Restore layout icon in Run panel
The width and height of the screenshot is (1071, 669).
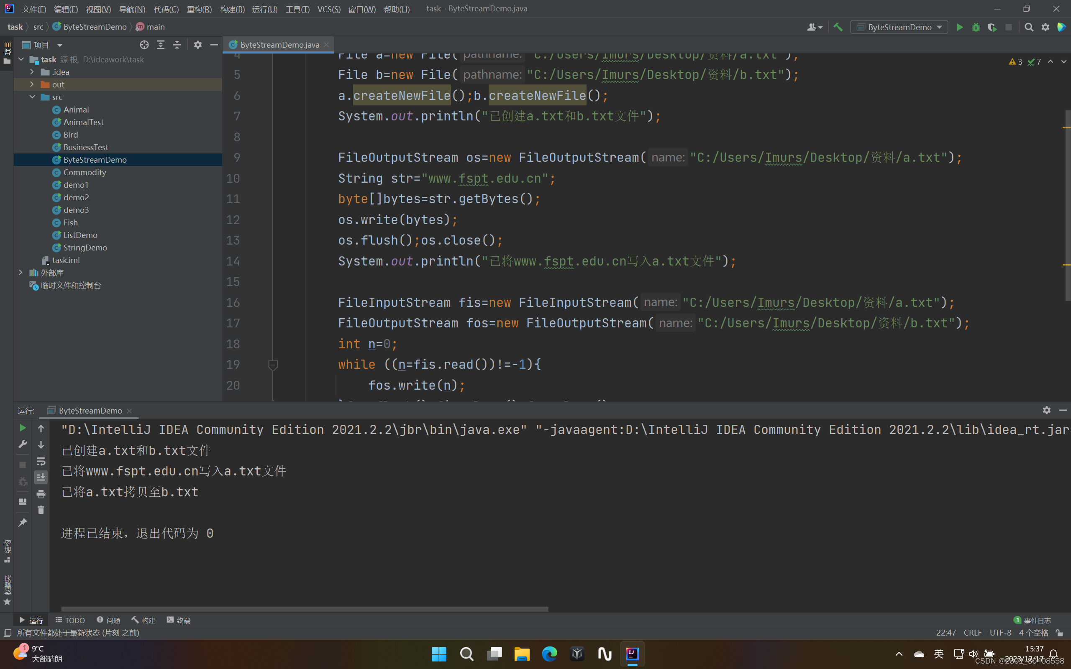coord(23,502)
